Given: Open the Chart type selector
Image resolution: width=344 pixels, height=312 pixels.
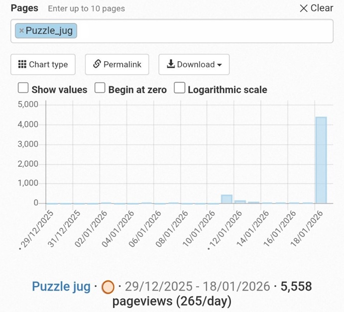Looking at the screenshot, I should pyautogui.click(x=43, y=64).
